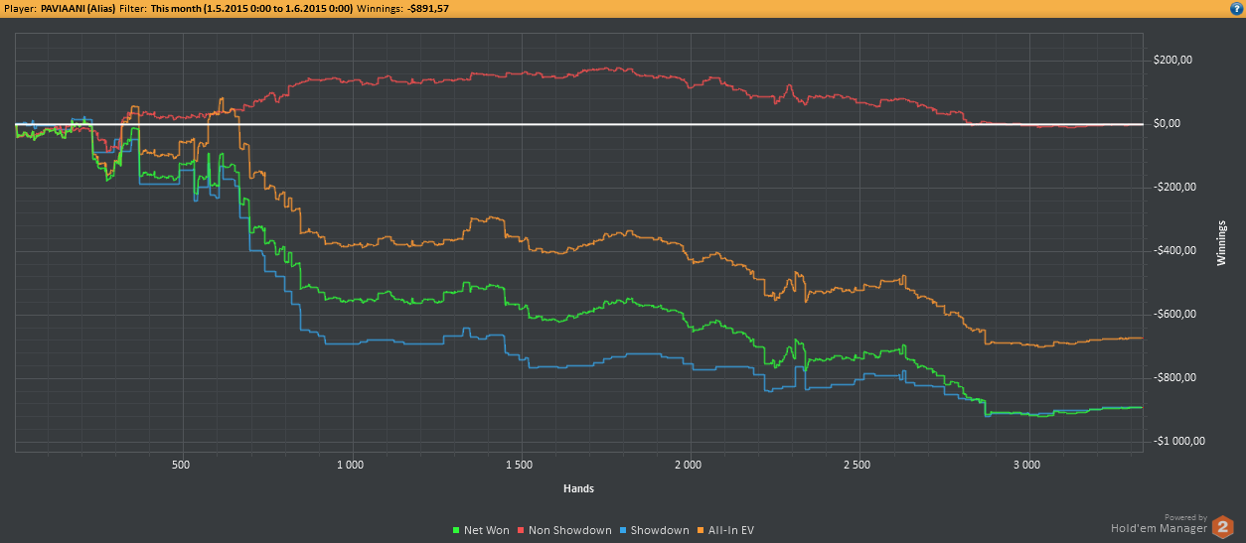The image size is (1246, 543).
Task: Click the 3 000 hands axis label
Action: coord(1025,465)
